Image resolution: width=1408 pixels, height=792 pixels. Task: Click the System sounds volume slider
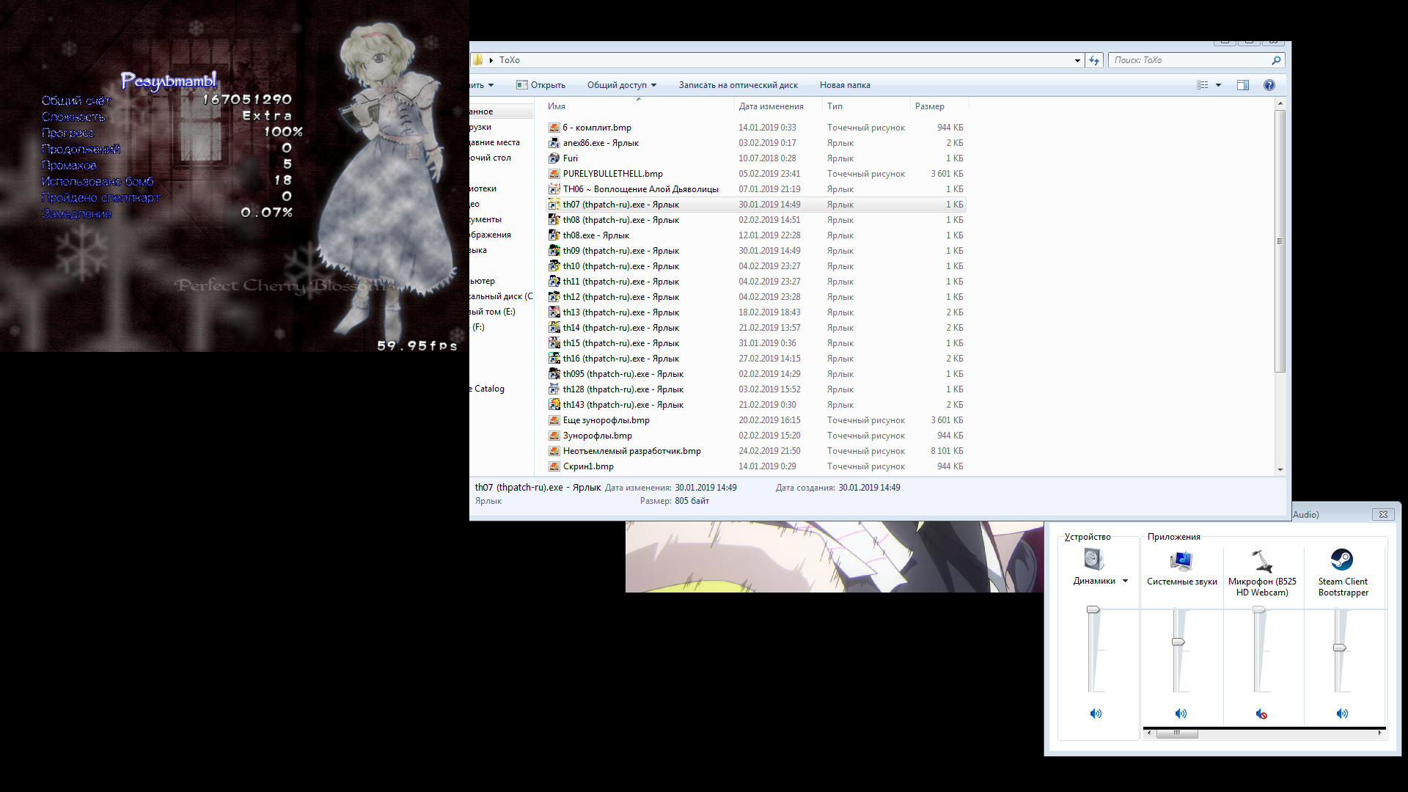pyautogui.click(x=1178, y=642)
